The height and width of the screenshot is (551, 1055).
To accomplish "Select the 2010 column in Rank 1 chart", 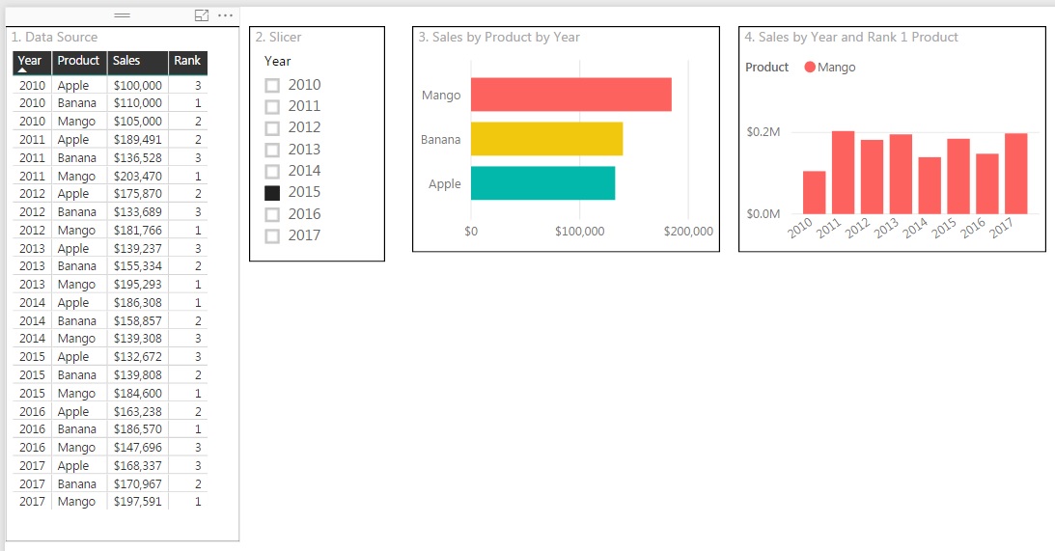I will click(x=814, y=192).
